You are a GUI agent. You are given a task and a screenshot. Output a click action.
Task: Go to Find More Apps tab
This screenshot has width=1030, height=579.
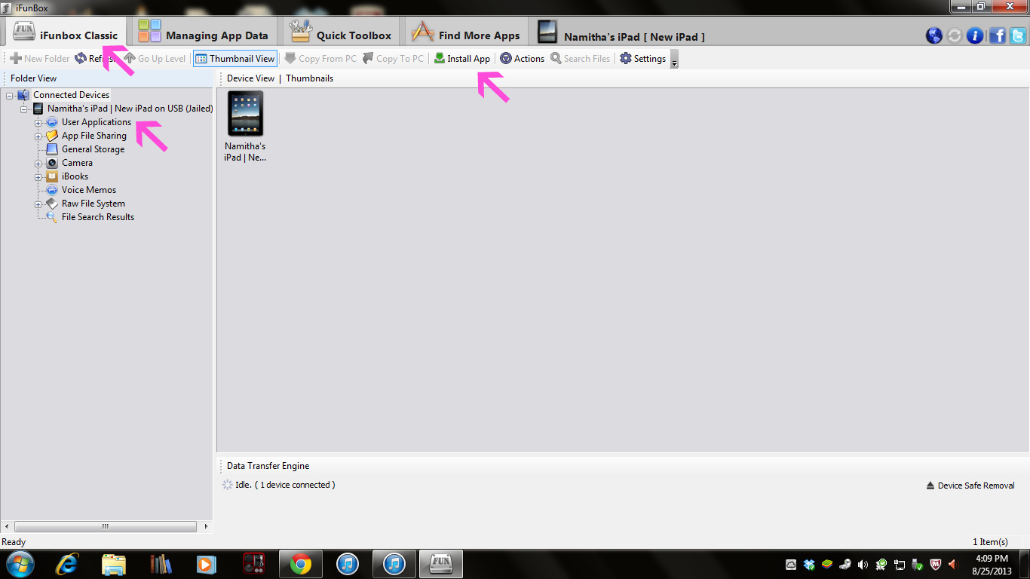pyautogui.click(x=465, y=33)
